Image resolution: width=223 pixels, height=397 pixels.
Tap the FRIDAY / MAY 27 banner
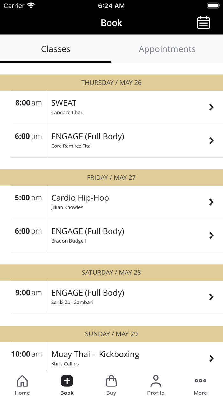(x=111, y=177)
